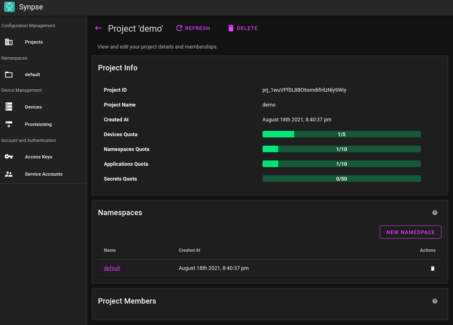Click the Secrets Quota progress bar
The height and width of the screenshot is (325, 453).
pos(341,179)
